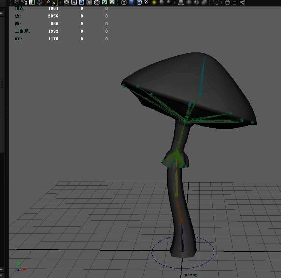Enable smooth shade blue cube

coord(131,2)
